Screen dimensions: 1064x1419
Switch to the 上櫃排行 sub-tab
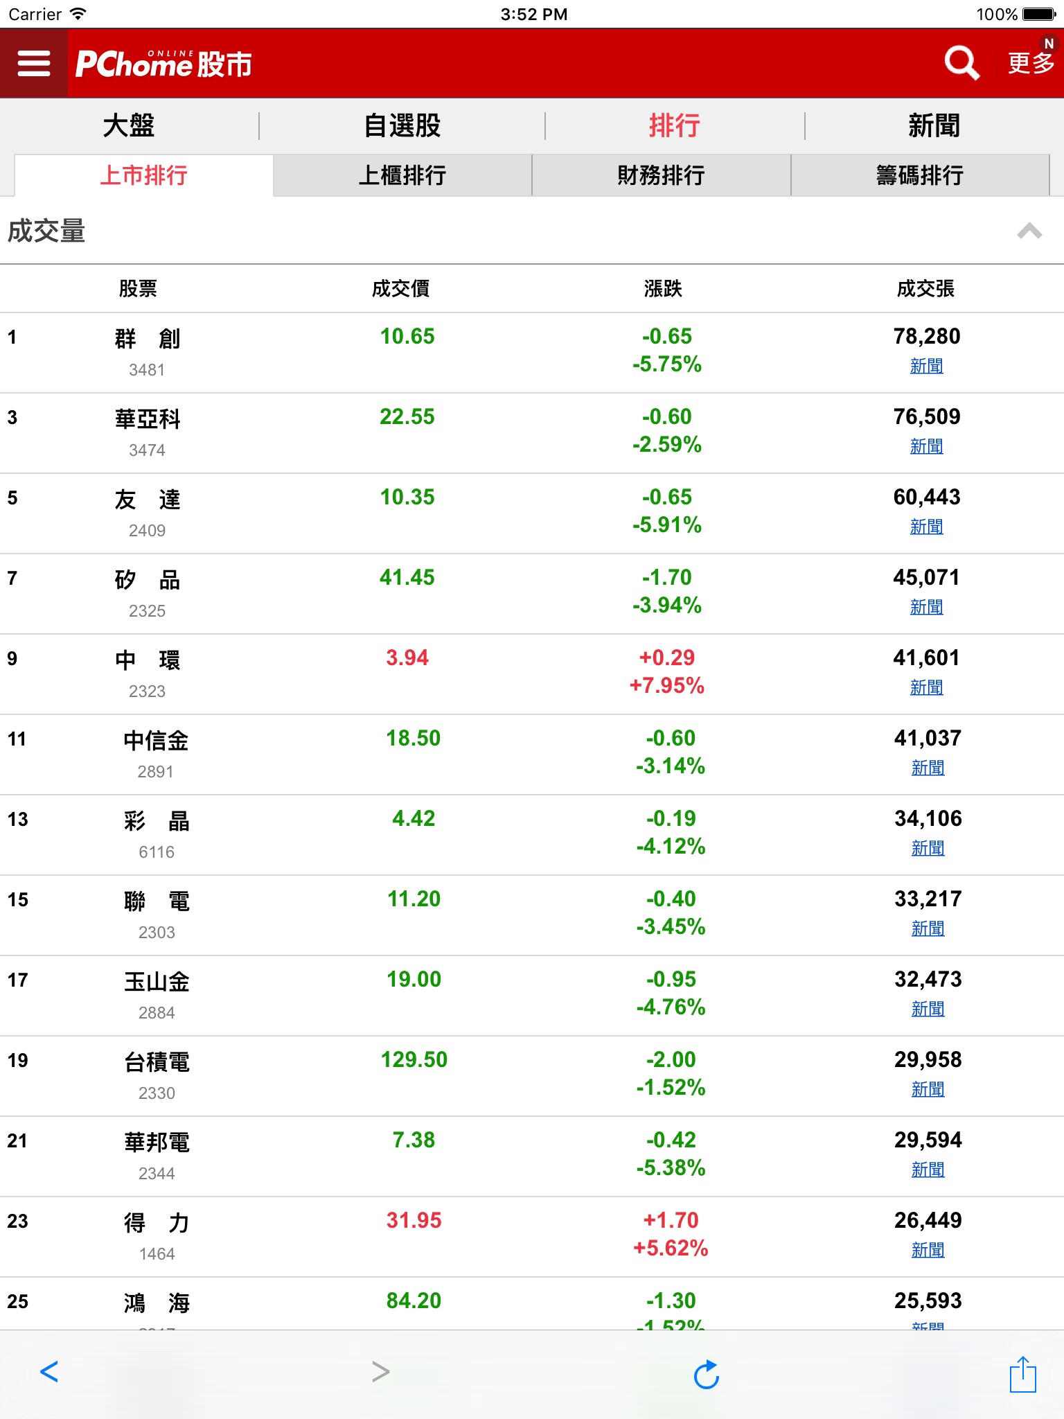tap(402, 175)
